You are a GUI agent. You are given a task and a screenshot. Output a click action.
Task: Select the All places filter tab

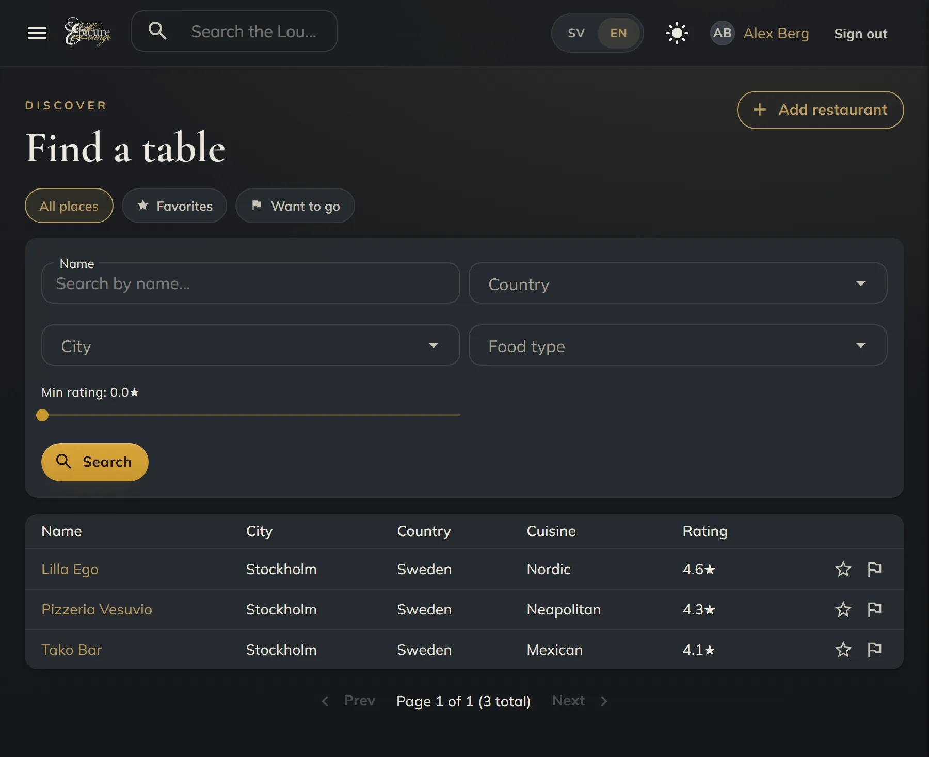tap(69, 206)
